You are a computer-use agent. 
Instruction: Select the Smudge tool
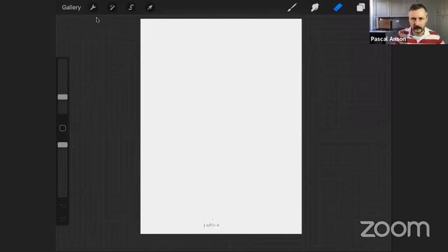click(x=315, y=8)
